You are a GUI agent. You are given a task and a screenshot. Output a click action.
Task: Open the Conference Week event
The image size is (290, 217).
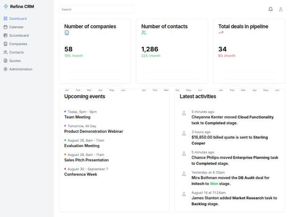click(81, 174)
